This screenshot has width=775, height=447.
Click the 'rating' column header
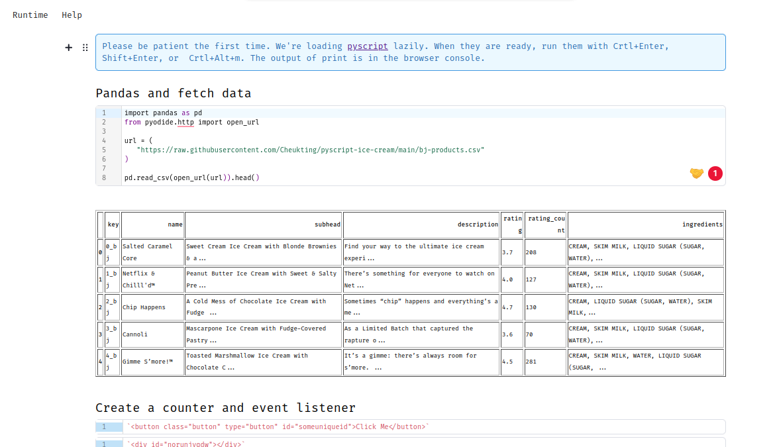click(512, 224)
